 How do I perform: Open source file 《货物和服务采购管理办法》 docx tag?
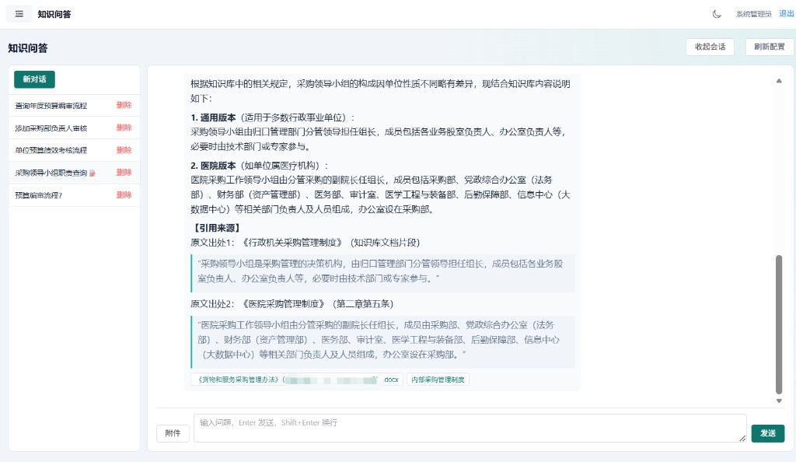(x=297, y=380)
